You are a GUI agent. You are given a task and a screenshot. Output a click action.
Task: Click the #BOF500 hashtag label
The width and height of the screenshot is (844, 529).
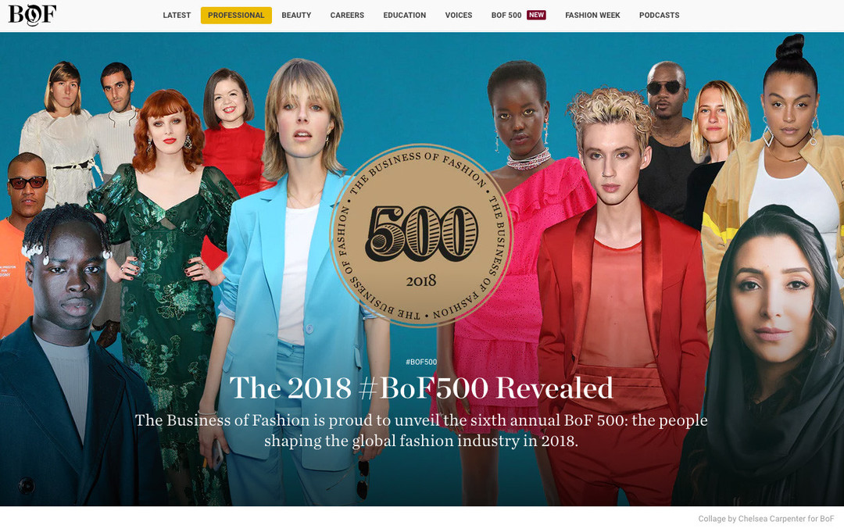point(421,363)
